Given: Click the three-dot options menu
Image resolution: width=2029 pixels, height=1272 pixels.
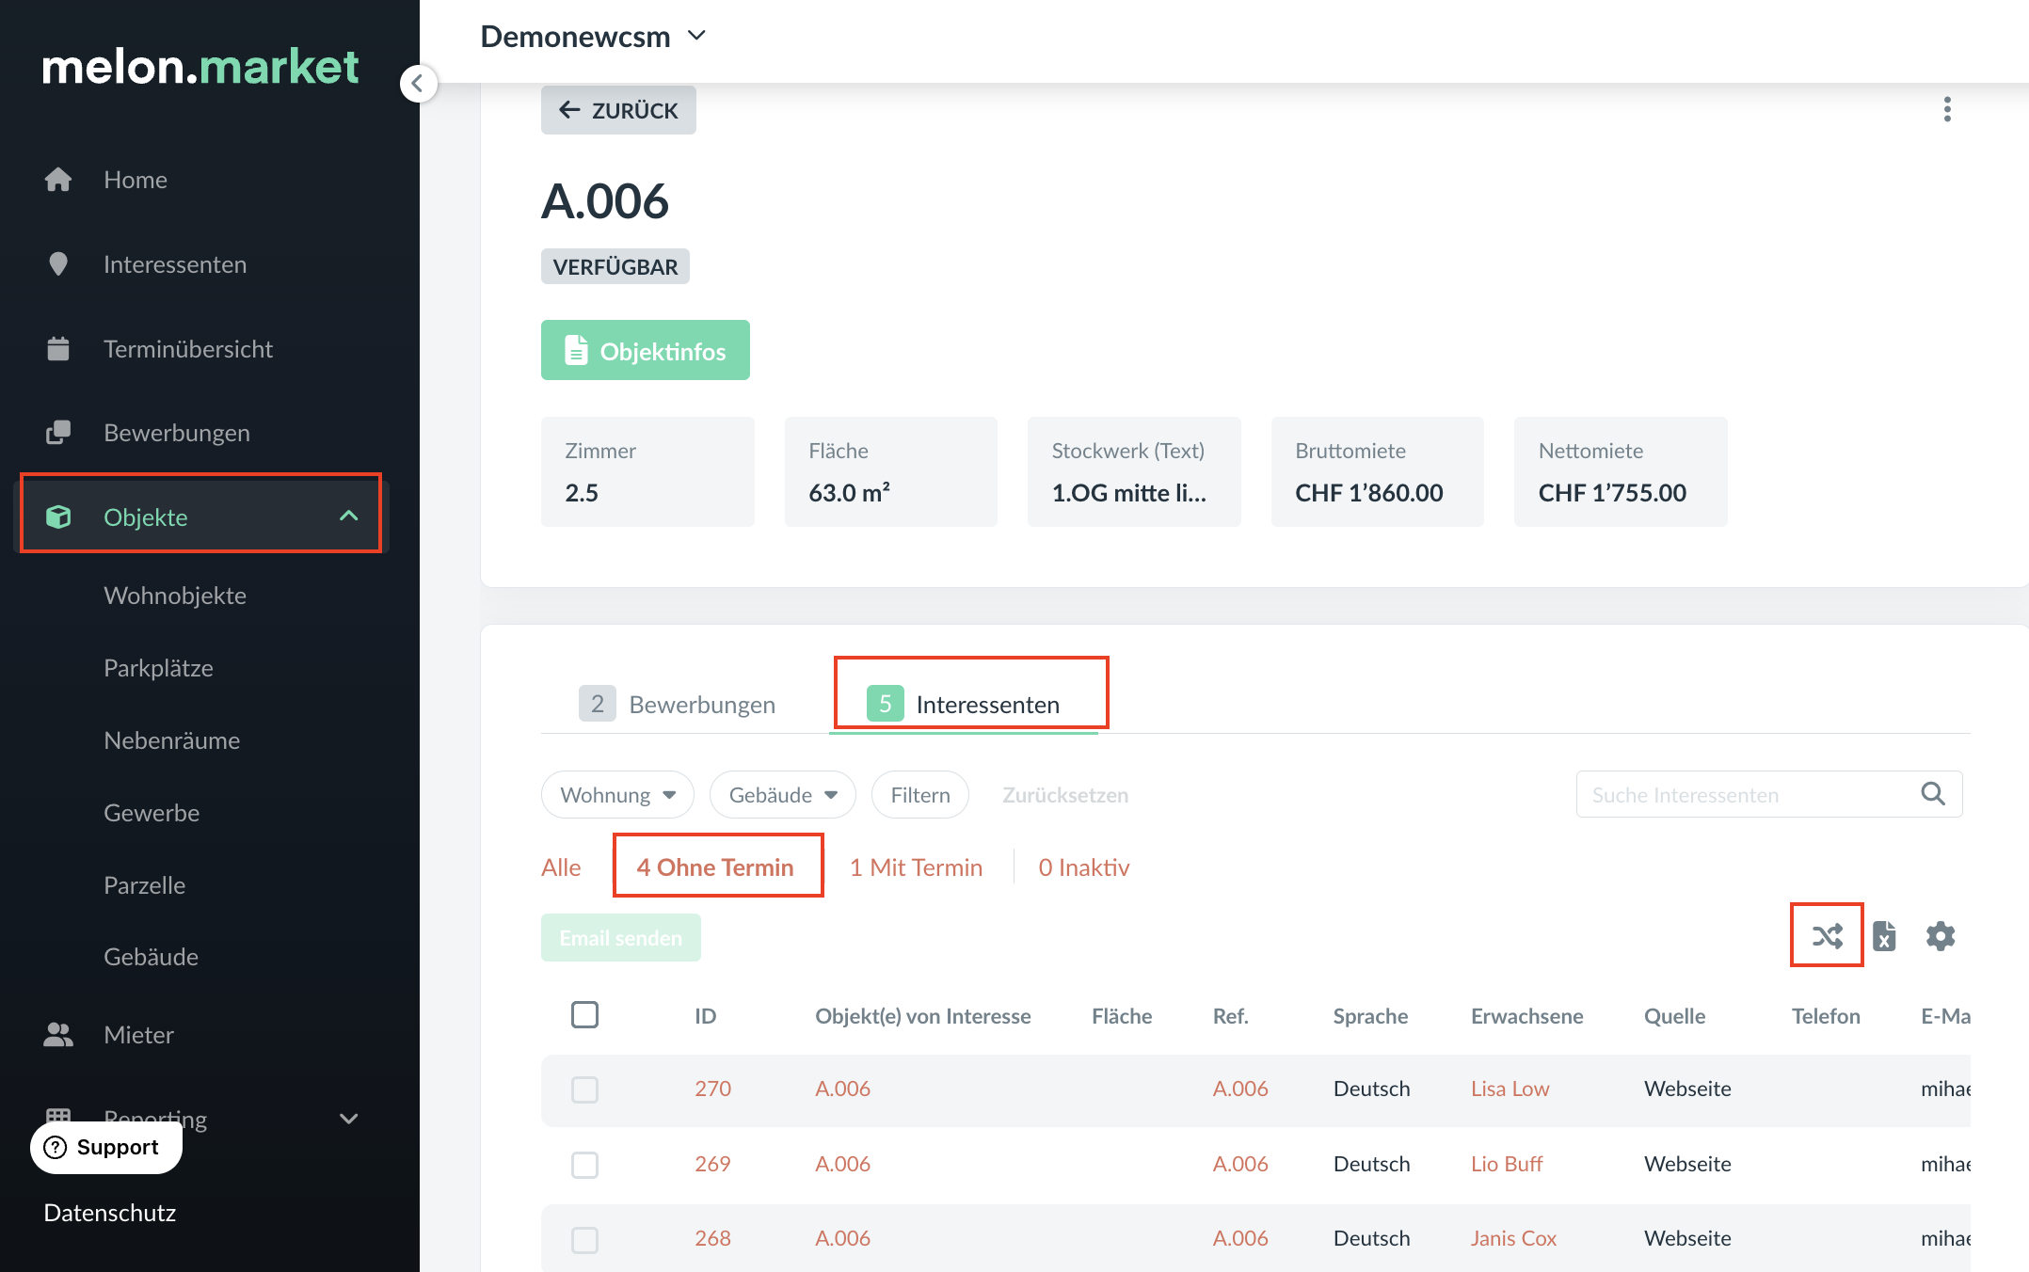Looking at the screenshot, I should click(1947, 110).
